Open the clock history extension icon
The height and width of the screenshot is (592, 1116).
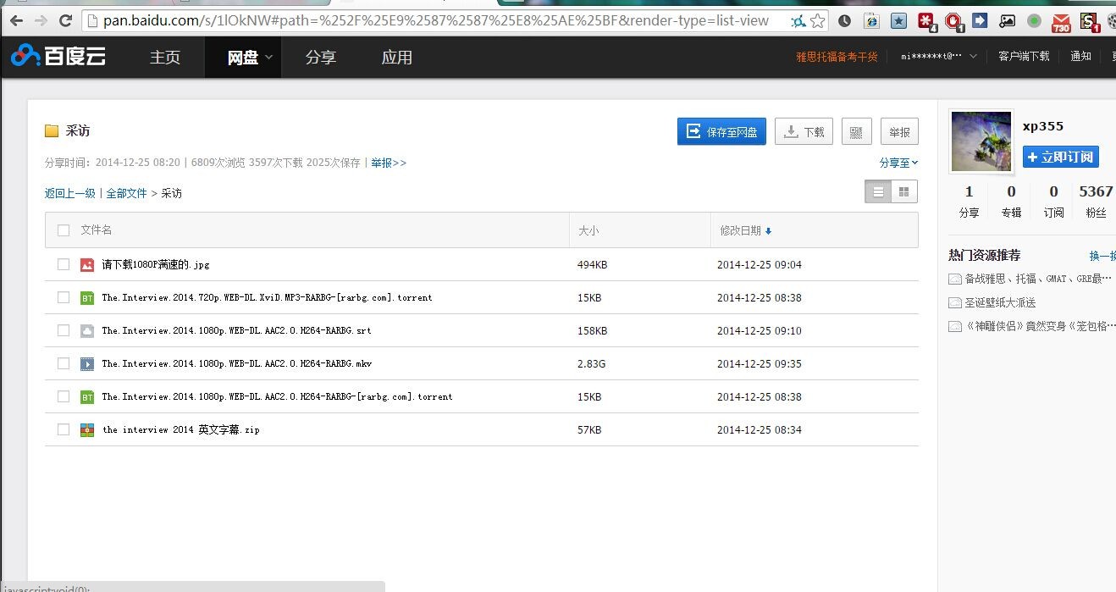(844, 20)
